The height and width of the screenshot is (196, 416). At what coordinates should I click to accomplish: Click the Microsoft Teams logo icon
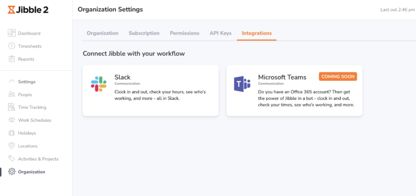point(242,84)
